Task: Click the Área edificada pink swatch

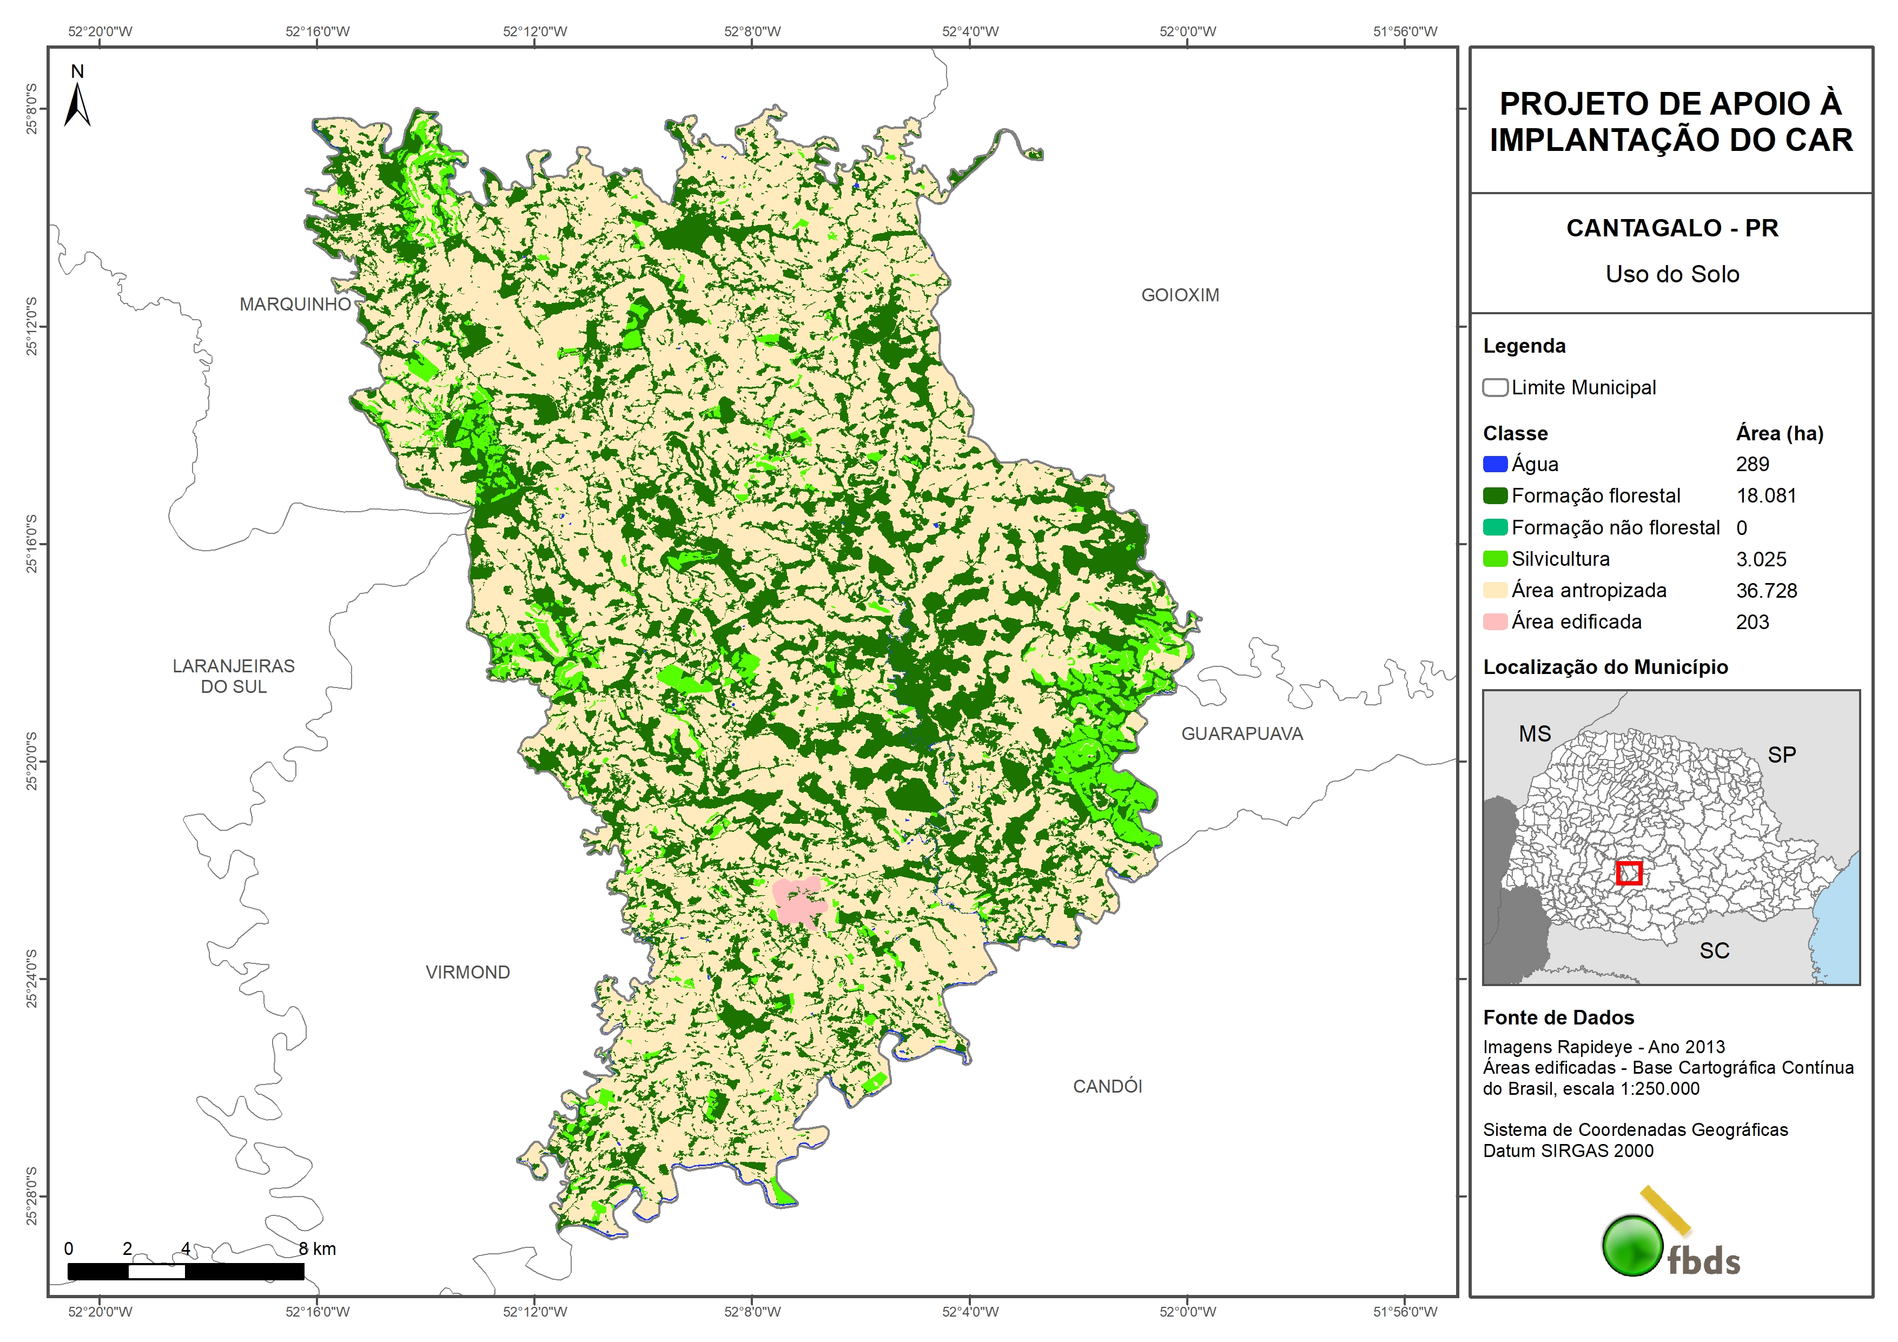Action: click(1494, 622)
